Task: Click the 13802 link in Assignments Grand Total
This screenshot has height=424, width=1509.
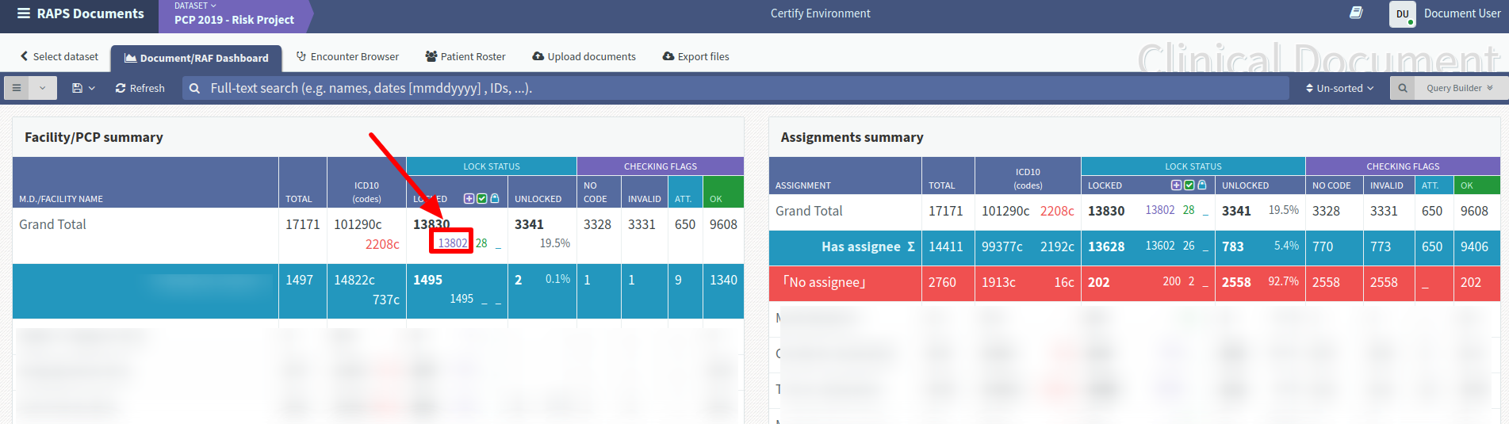Action: click(1160, 210)
